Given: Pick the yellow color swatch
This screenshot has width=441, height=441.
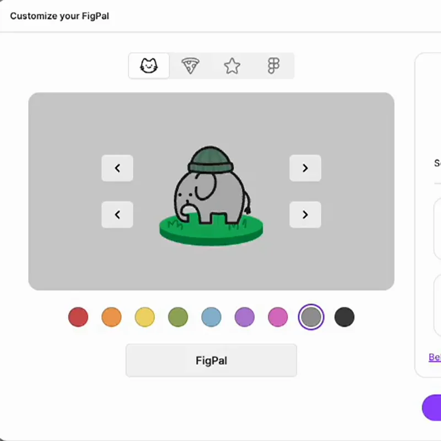Looking at the screenshot, I should pos(144,317).
